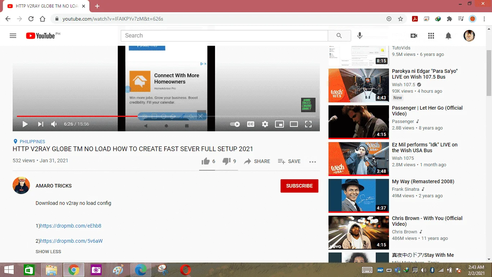Toggle closed captions on the player

pyautogui.click(x=251, y=124)
